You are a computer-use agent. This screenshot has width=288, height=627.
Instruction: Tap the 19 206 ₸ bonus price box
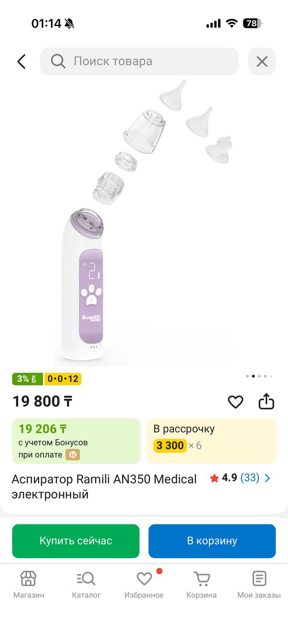[76, 441]
